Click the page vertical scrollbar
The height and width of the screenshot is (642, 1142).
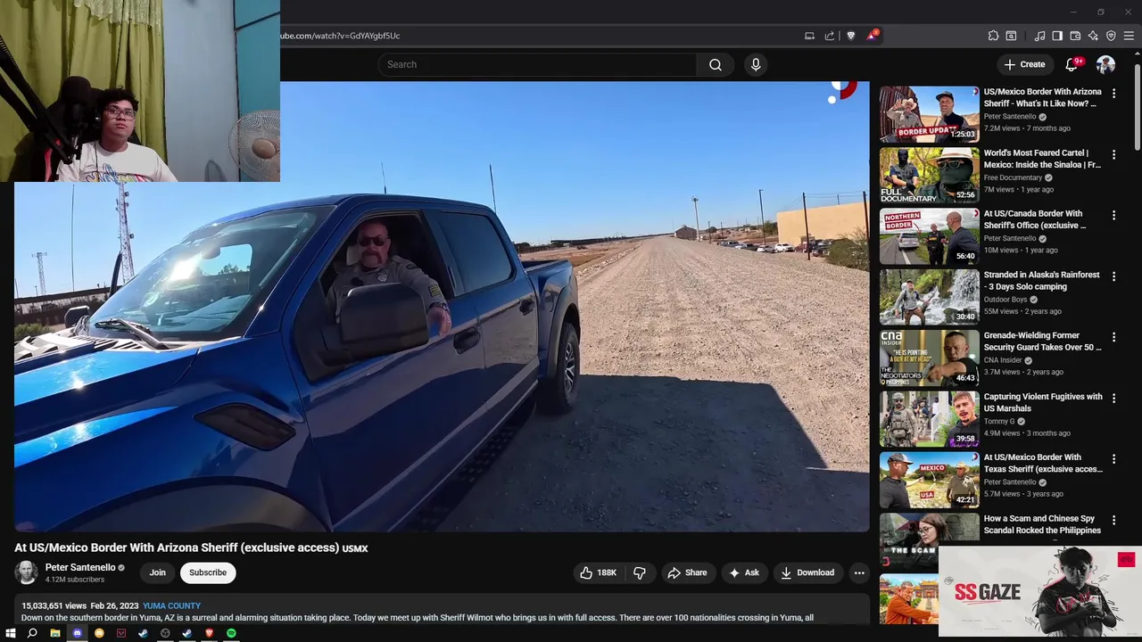[x=1138, y=107]
